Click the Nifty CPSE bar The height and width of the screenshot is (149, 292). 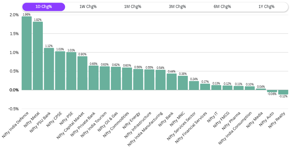60,71
